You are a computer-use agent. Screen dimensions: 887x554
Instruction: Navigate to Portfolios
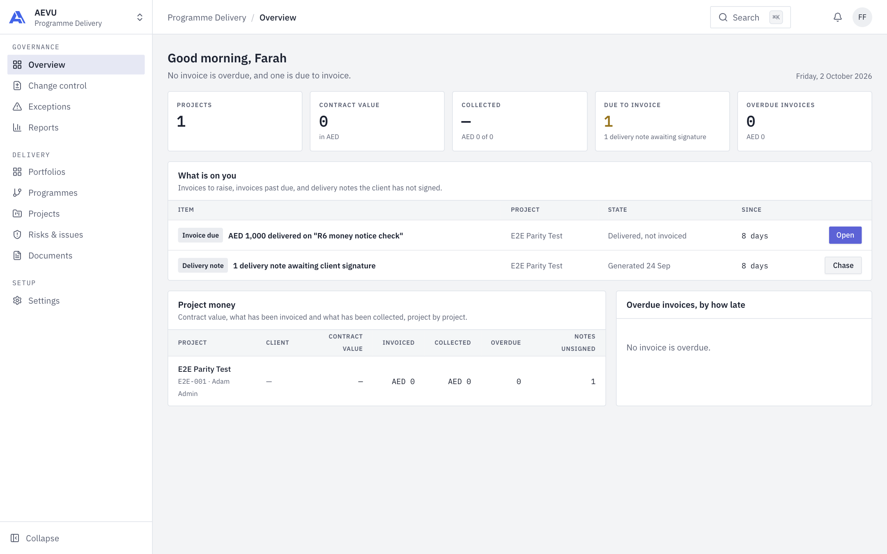(76, 172)
